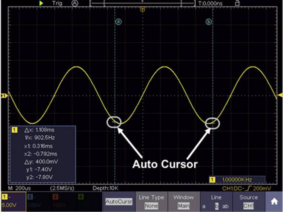This screenshot has height=212, width=283.
Task: Click the cursor measurement readout panel
Action: (x=43, y=154)
